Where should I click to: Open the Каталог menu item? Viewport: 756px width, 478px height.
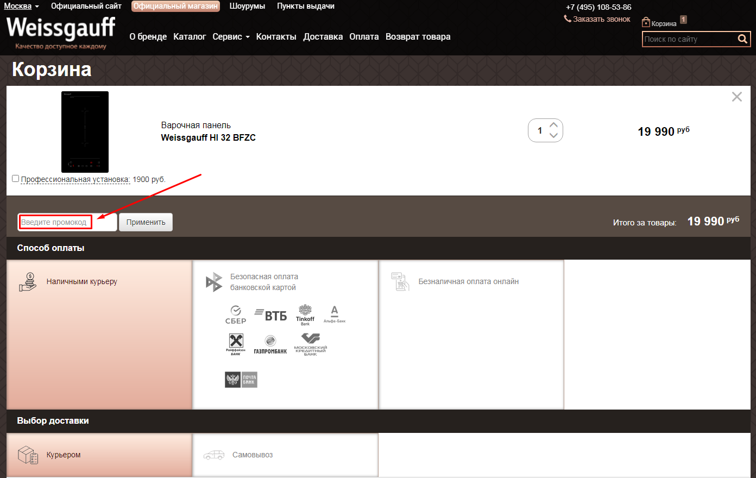coord(190,37)
